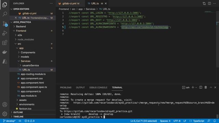Open app-routing.module.ts file
Image resolution: width=219 pixels, height=123 pixels.
[x=33, y=74]
